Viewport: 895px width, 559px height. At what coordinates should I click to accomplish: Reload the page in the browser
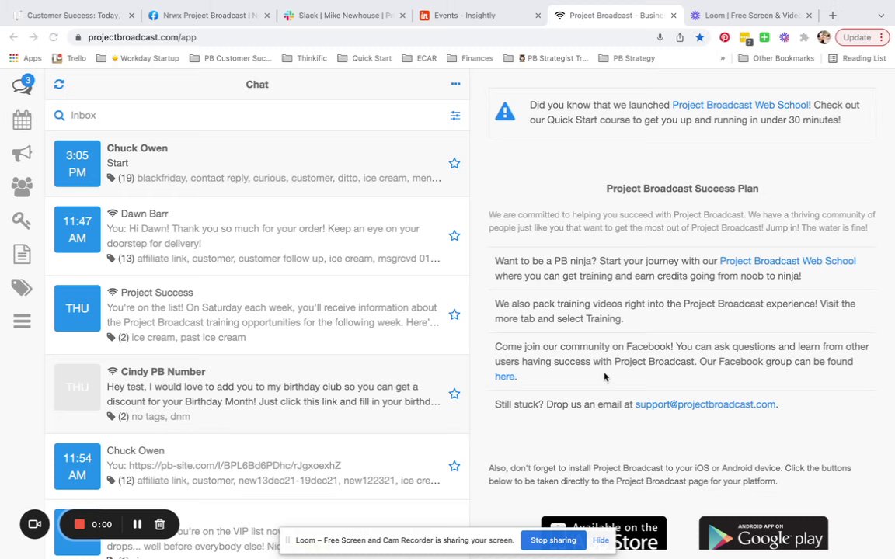[x=54, y=37]
